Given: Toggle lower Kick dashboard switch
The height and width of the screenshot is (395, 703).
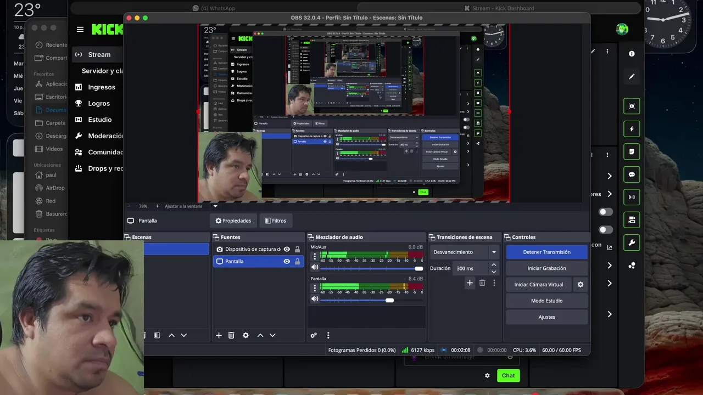Looking at the screenshot, I should pyautogui.click(x=606, y=230).
